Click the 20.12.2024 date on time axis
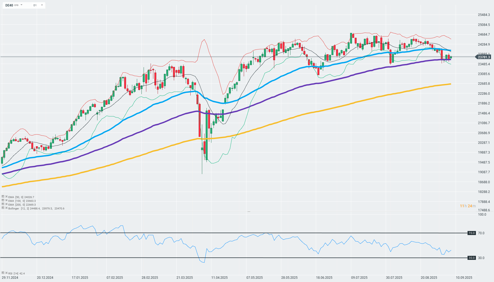The height and width of the screenshot is (282, 494). (x=45, y=278)
